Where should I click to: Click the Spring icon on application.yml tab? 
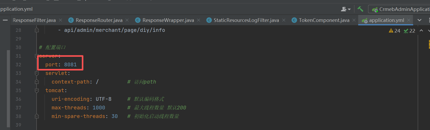coord(365,20)
